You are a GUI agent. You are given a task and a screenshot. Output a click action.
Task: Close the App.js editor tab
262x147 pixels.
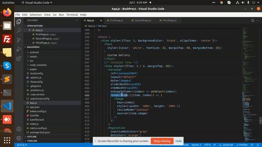pyautogui.click(x=101, y=20)
